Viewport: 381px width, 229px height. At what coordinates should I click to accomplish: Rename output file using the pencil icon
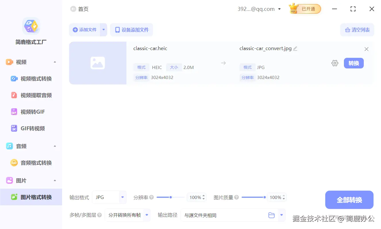pos(295,48)
